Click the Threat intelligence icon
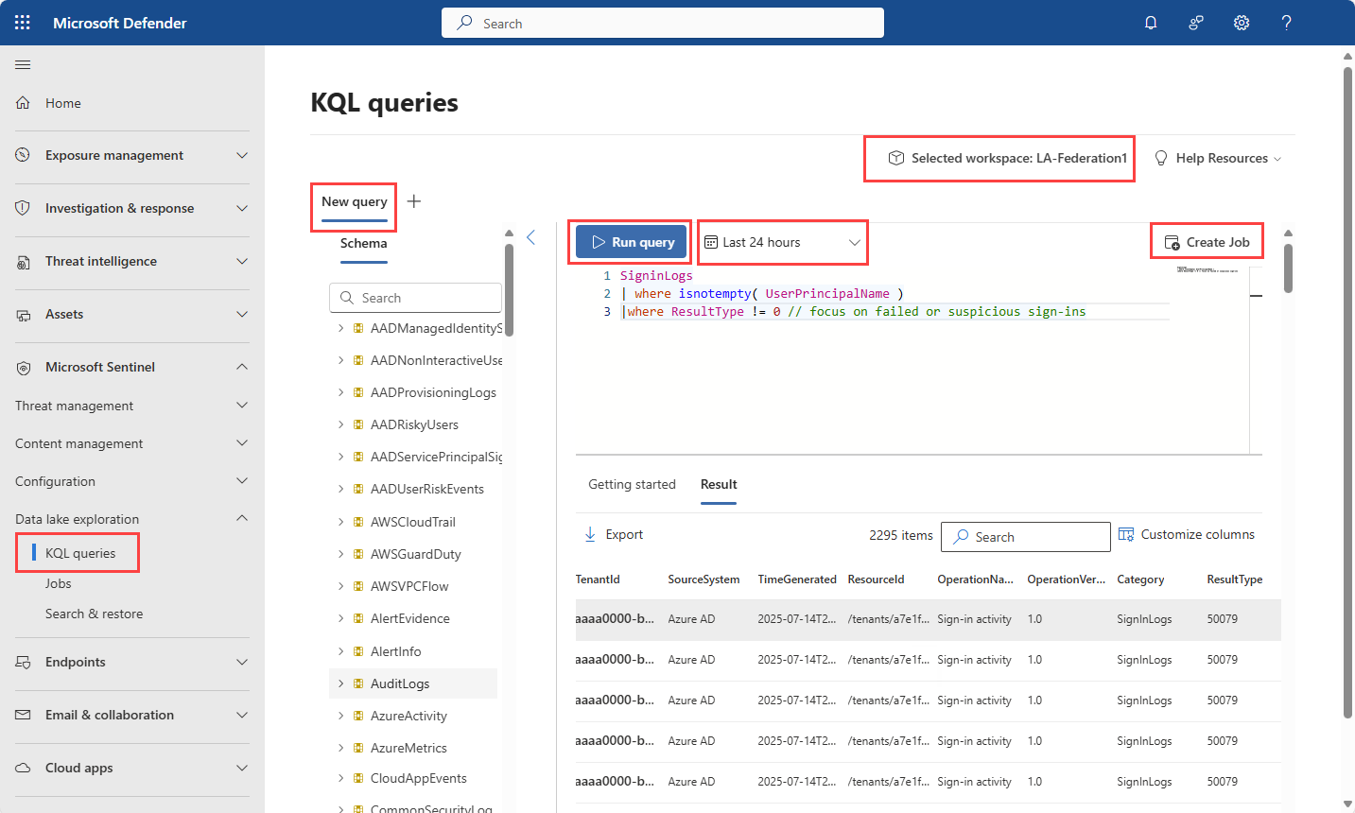Screen dimensions: 1355x813 pyautogui.click(x=23, y=262)
